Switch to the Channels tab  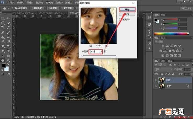(163, 61)
